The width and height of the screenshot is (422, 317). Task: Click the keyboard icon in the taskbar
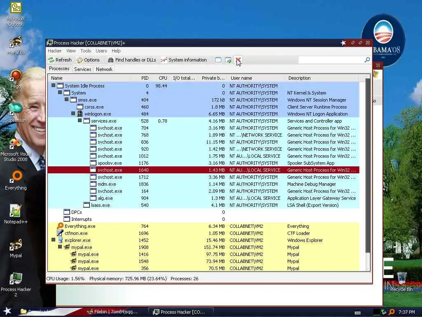pos(358,313)
